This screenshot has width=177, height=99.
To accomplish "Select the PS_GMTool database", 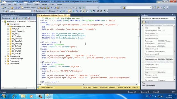I will pos(17,46).
